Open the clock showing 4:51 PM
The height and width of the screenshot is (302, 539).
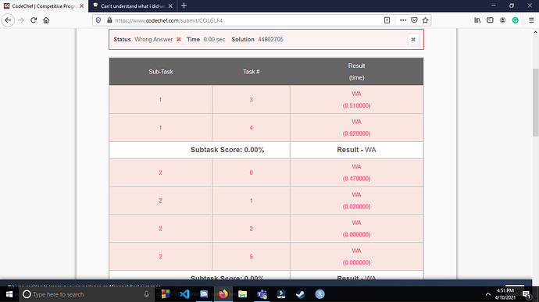[x=505, y=294]
